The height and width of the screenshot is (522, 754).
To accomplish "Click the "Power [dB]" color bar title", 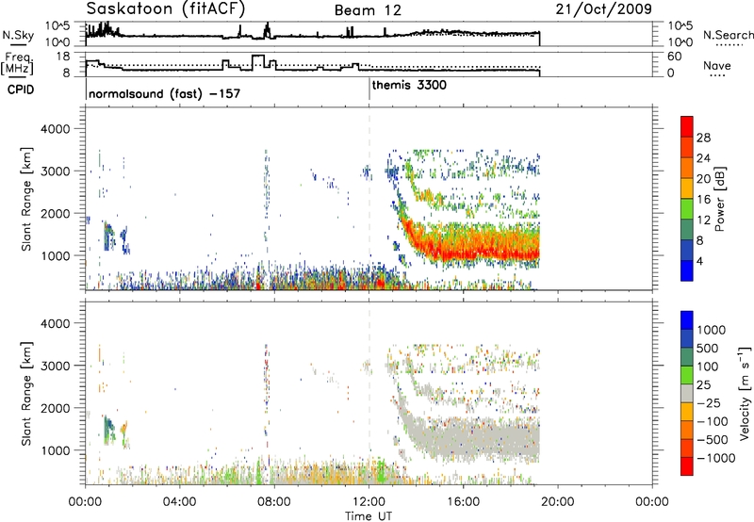I will [x=719, y=199].
